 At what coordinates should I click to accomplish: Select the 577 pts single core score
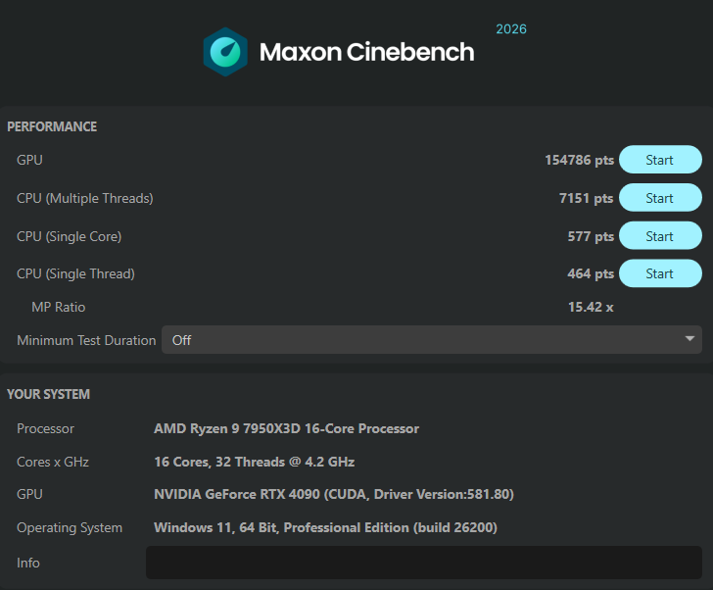[x=591, y=236]
